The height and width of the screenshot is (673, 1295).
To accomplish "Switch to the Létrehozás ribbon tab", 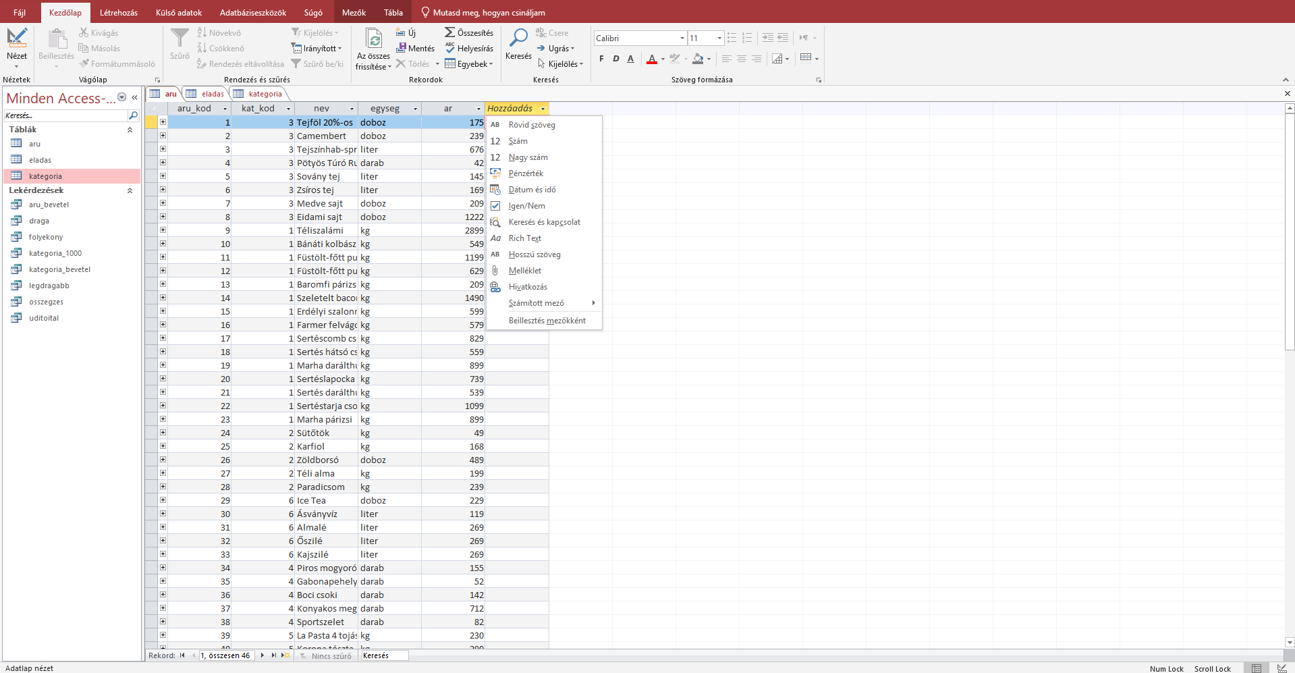I will pyautogui.click(x=119, y=12).
